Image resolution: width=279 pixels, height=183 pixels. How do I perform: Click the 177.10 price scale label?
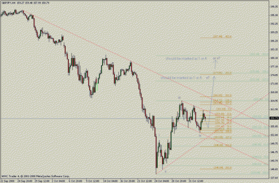tap(274, 67)
